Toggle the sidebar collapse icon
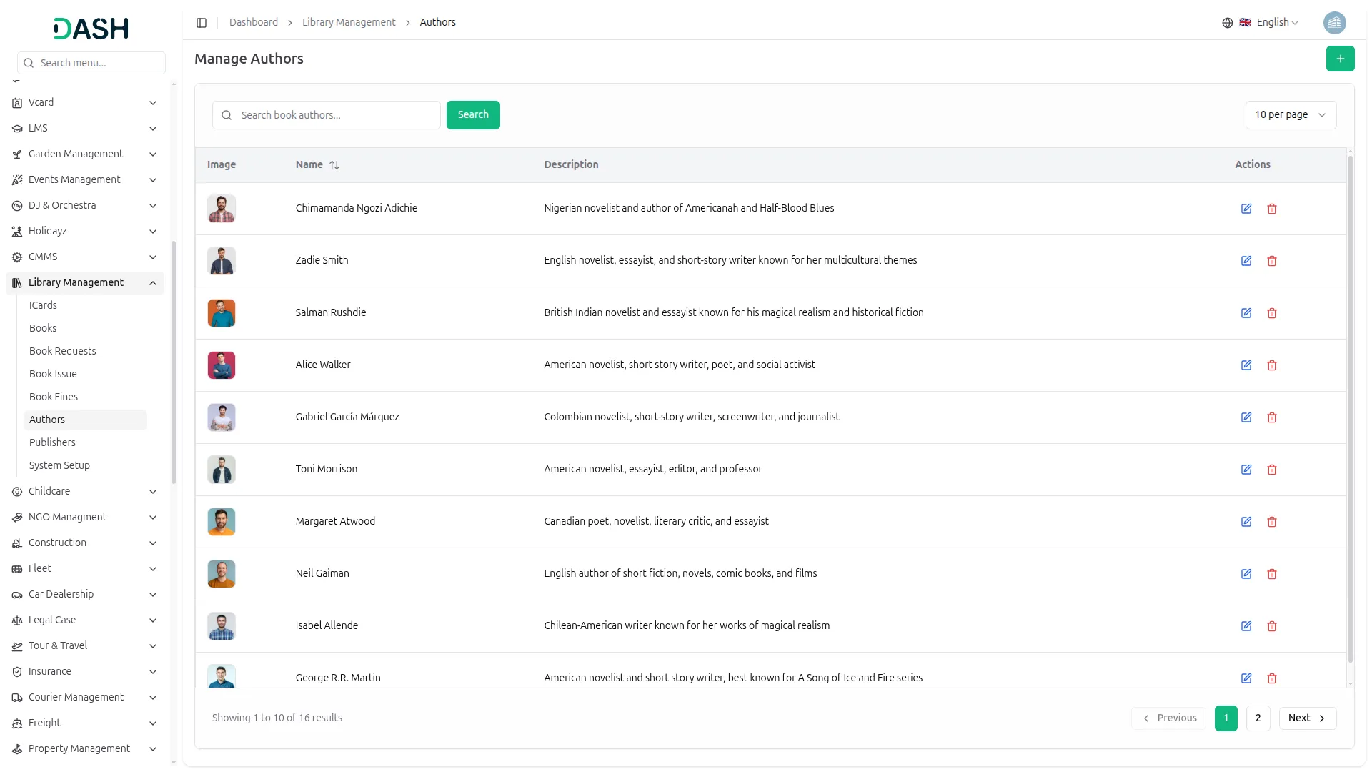 [x=202, y=23]
